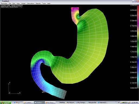Image resolution: width=139 pixels, height=104 pixels.
Task: Switch to the My Pictures taskbar window
Action: tap(50, 103)
